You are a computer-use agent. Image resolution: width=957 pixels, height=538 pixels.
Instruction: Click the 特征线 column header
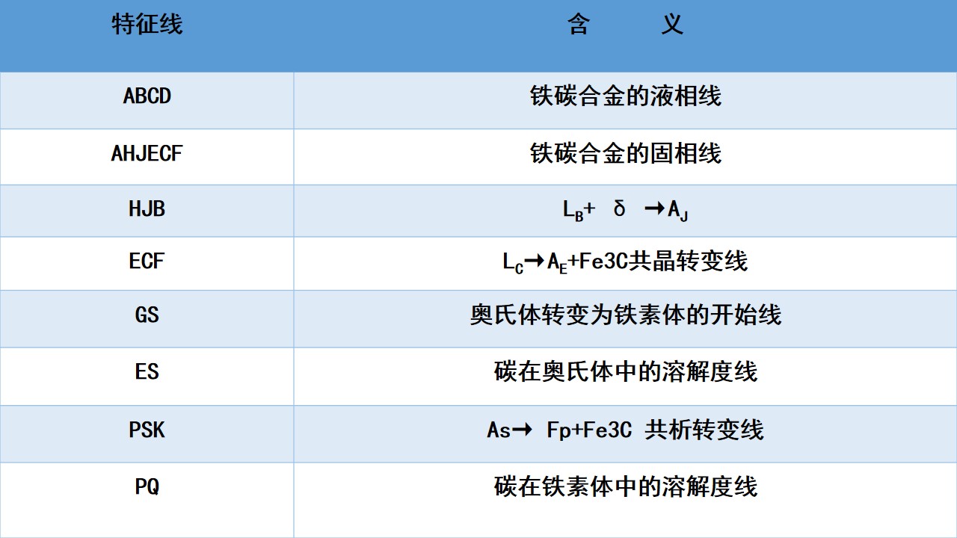[147, 25]
